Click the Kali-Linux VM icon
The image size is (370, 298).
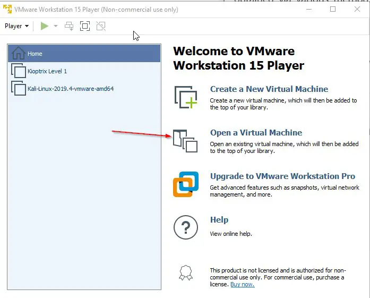pos(19,88)
